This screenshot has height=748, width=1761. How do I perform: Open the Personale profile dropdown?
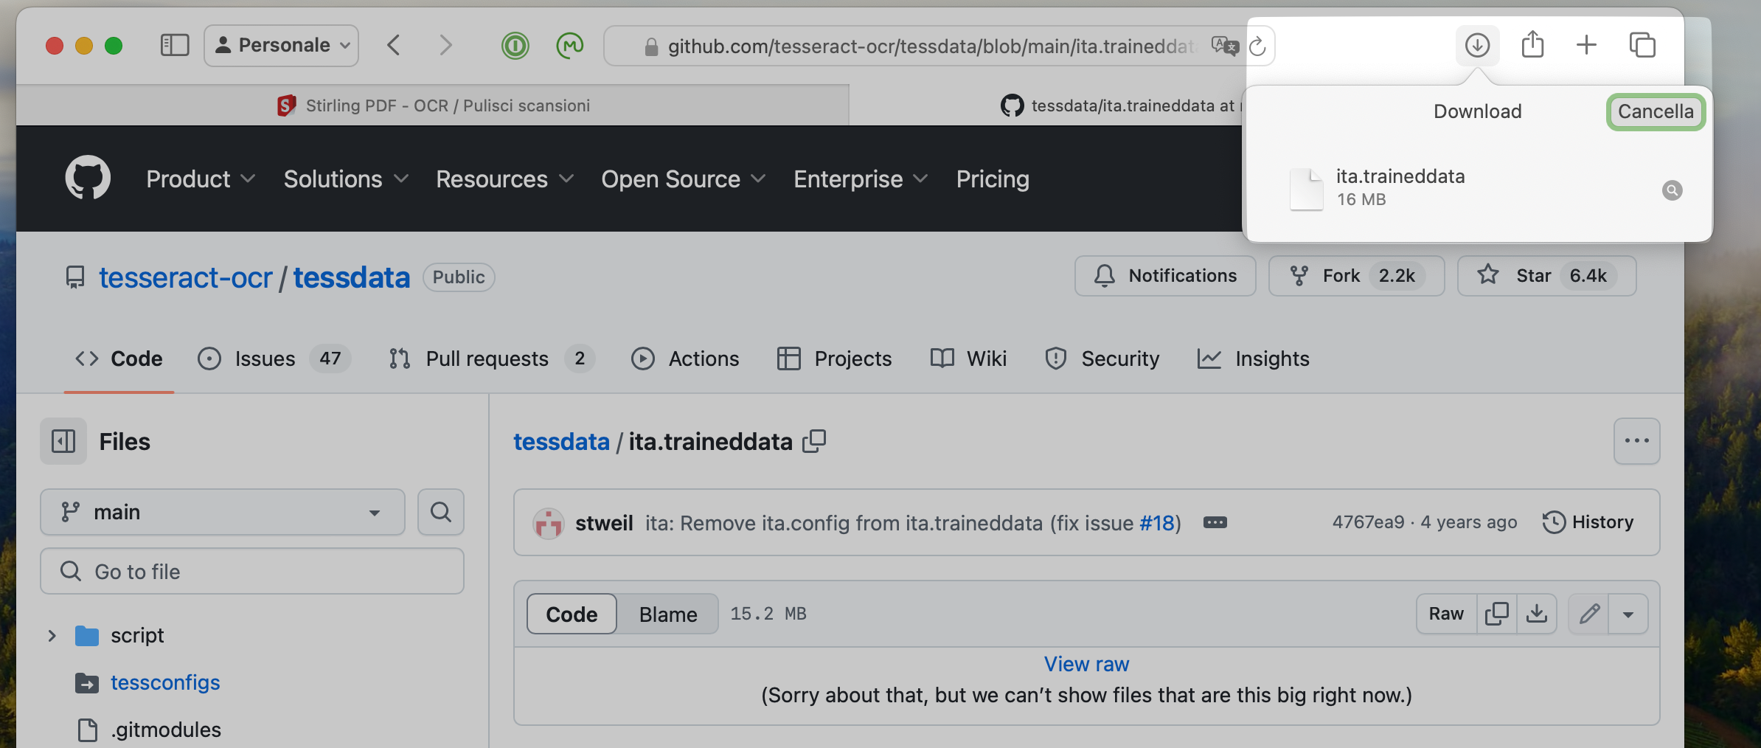point(282,46)
